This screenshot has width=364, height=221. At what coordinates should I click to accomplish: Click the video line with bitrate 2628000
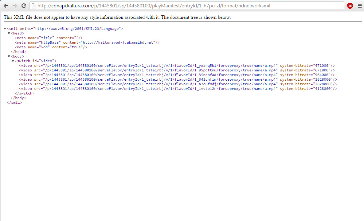point(178,84)
